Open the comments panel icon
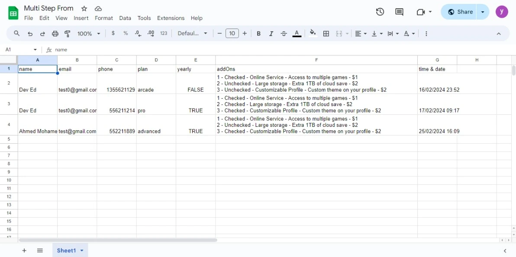Viewport: 516px width, 257px height. click(399, 12)
